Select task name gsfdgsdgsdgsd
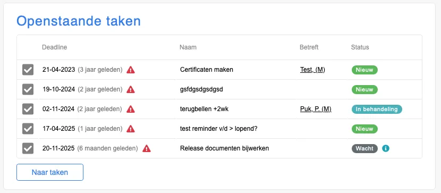 pos(201,89)
